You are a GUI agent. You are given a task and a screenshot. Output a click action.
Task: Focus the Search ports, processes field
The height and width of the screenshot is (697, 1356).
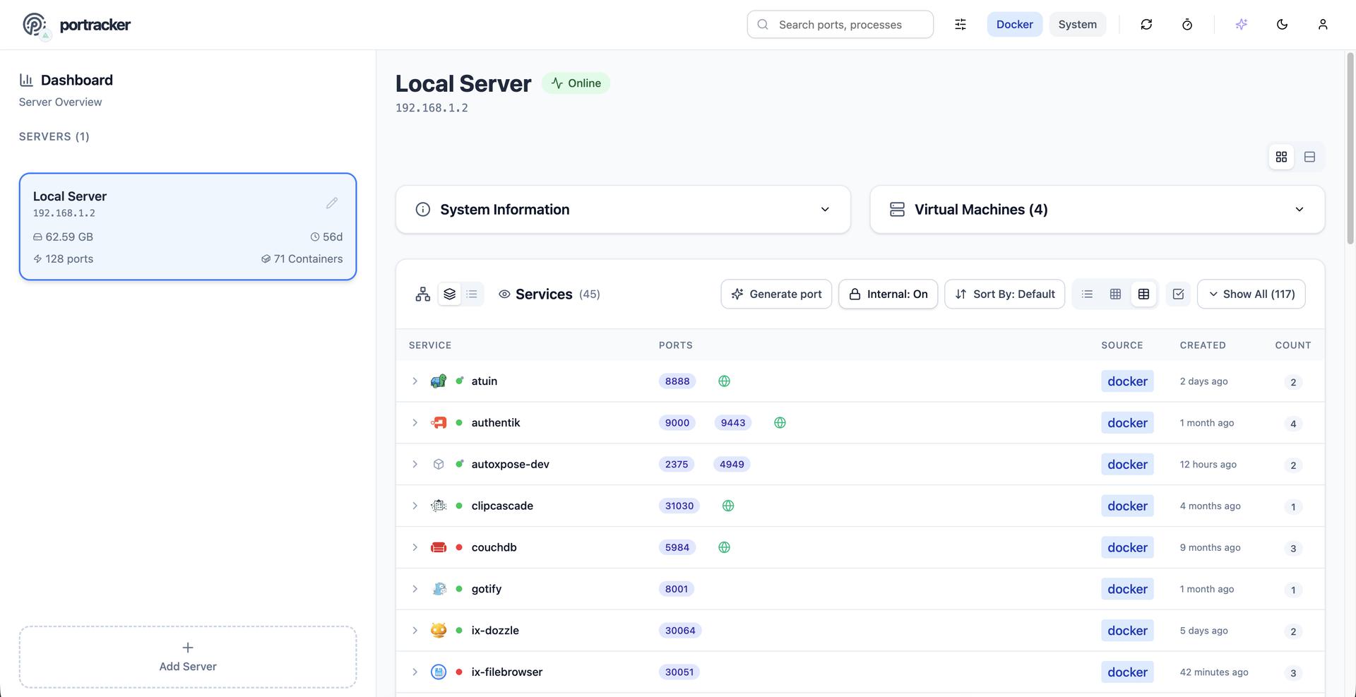pos(840,25)
